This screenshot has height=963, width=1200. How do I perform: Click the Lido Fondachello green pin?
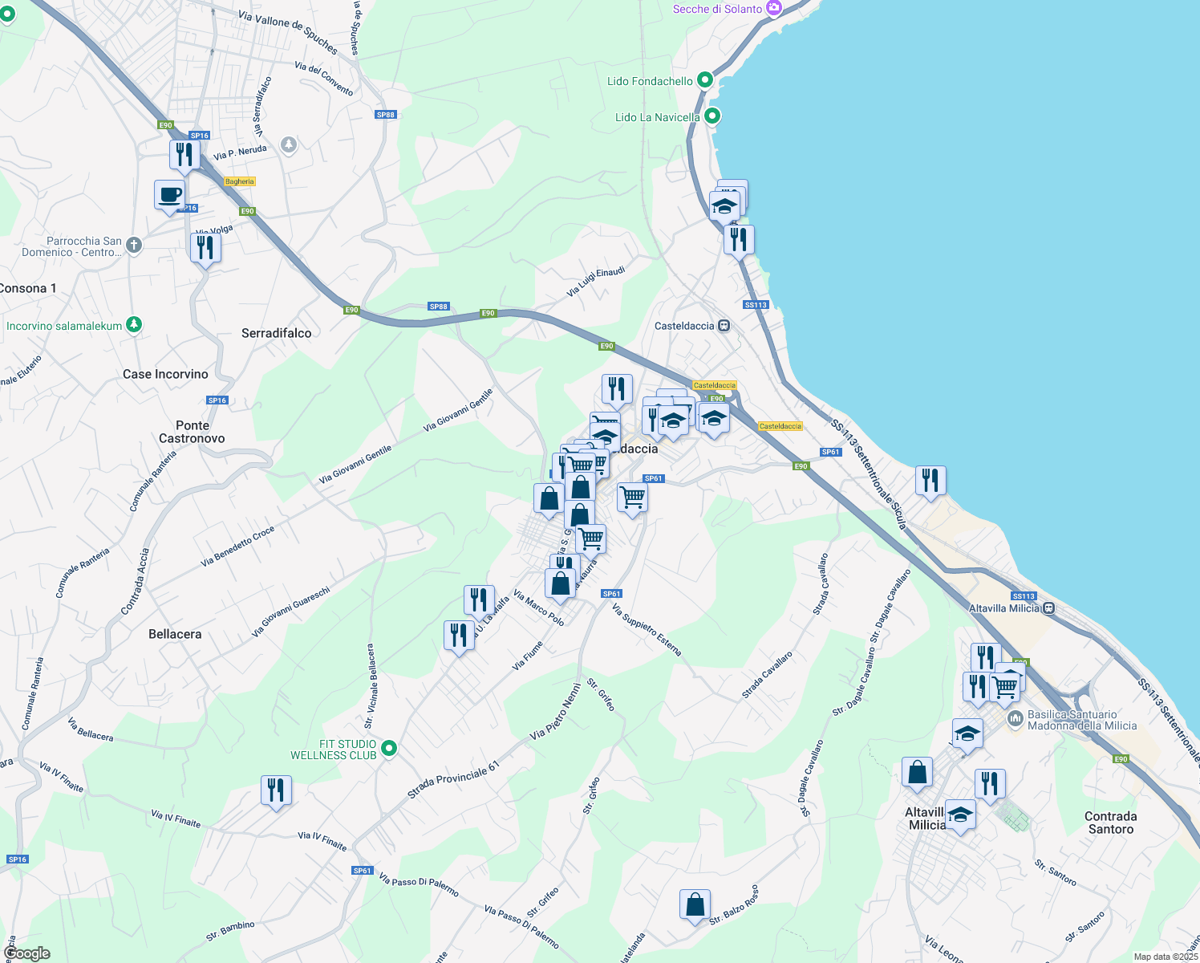coord(705,80)
